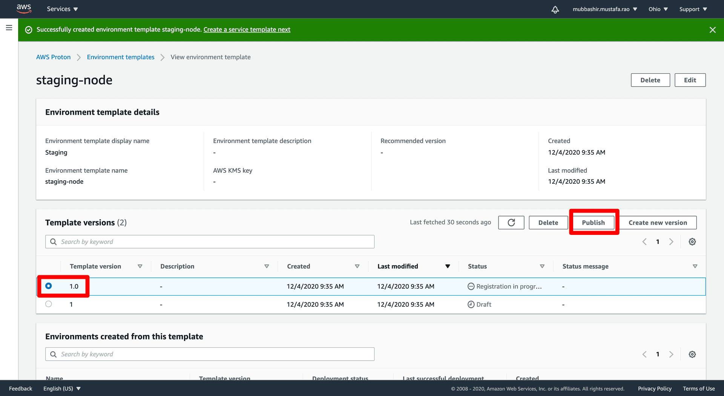This screenshot has width=724, height=396.
Task: Toggle the hamburger side navigation menu
Action: (x=9, y=28)
